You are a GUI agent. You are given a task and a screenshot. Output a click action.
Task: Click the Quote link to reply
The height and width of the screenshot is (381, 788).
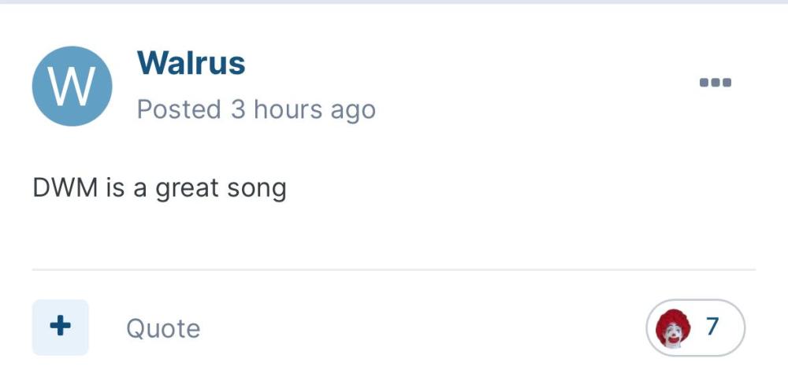163,328
